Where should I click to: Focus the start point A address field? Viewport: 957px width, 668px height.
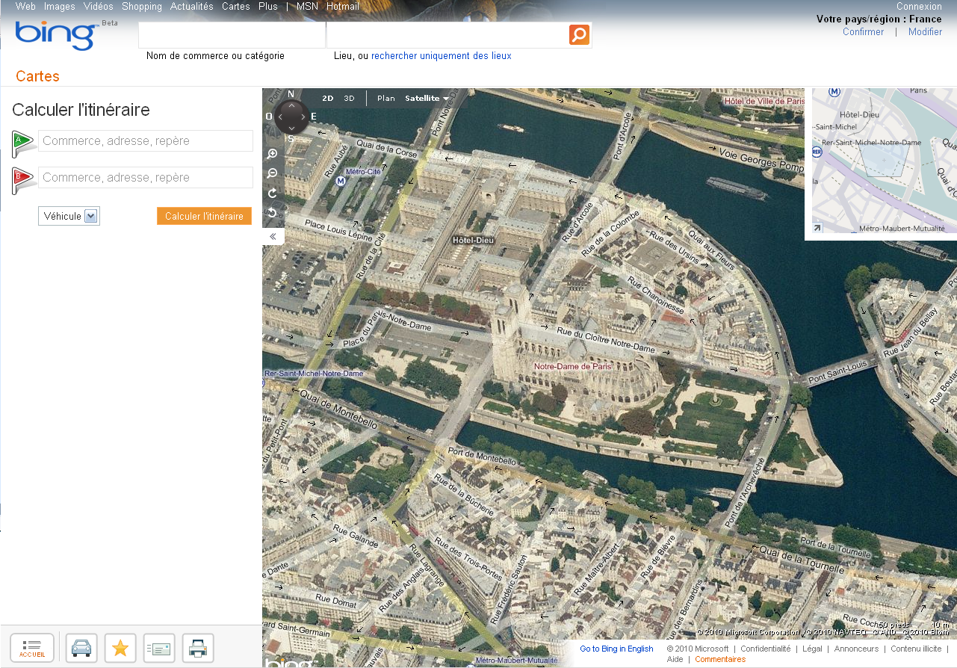146,140
